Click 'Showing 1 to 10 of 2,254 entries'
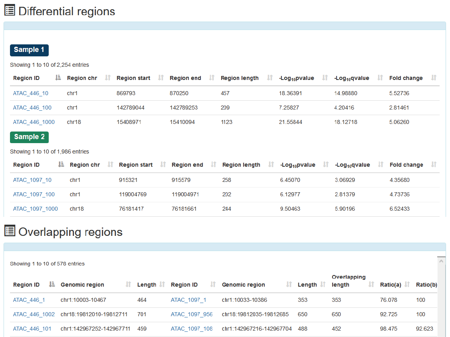This screenshot has width=450, height=337. point(50,65)
